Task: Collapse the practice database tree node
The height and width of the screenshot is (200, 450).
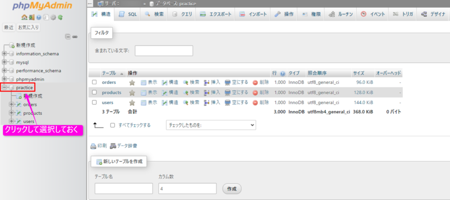Action: point(4,87)
